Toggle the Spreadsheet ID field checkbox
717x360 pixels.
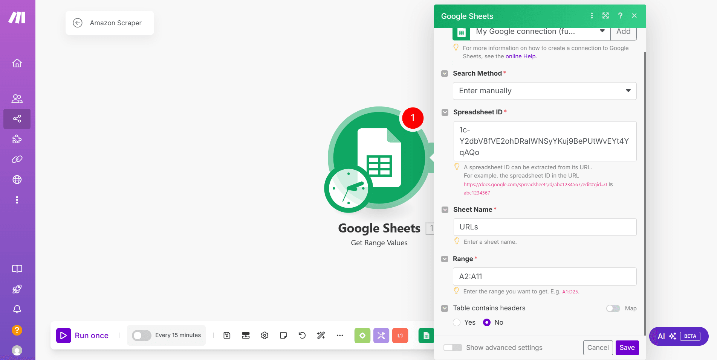445,112
